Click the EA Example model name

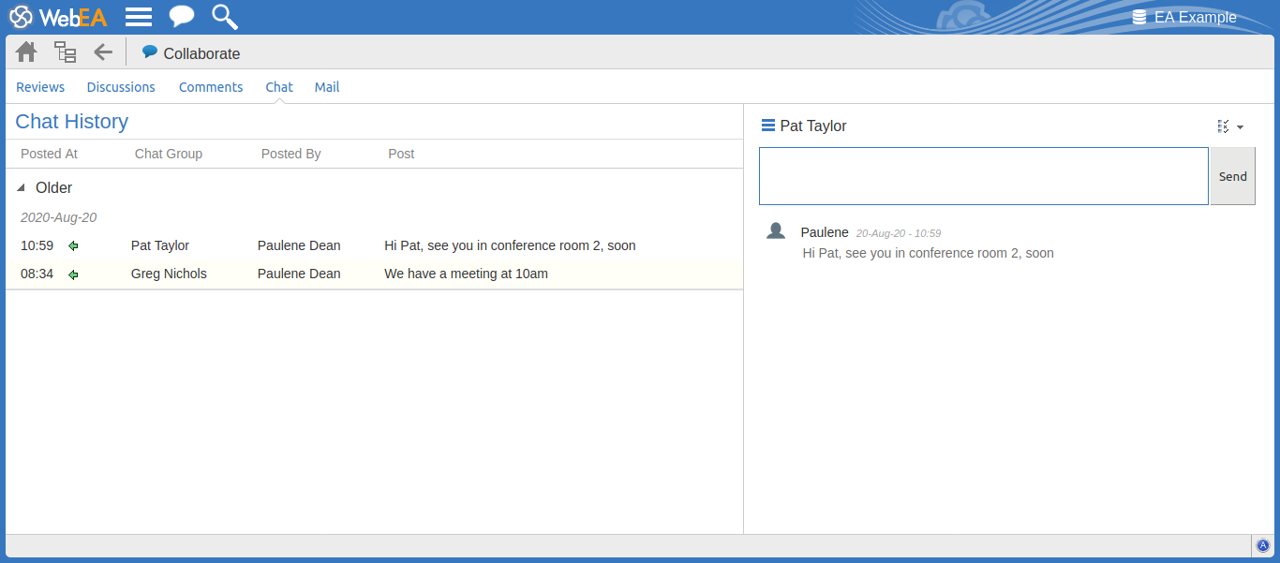point(1195,18)
